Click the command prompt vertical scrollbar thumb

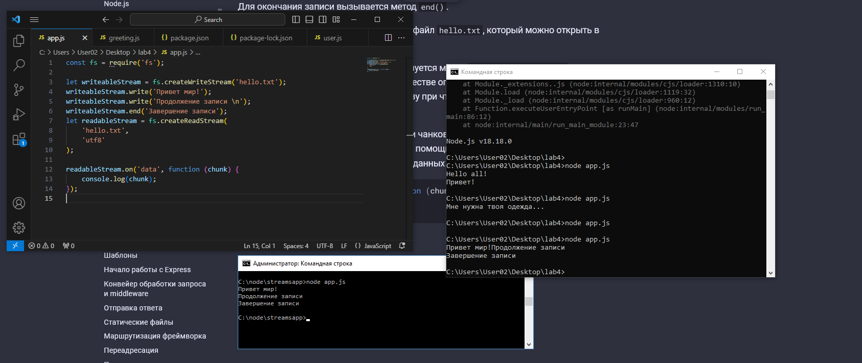click(770, 95)
